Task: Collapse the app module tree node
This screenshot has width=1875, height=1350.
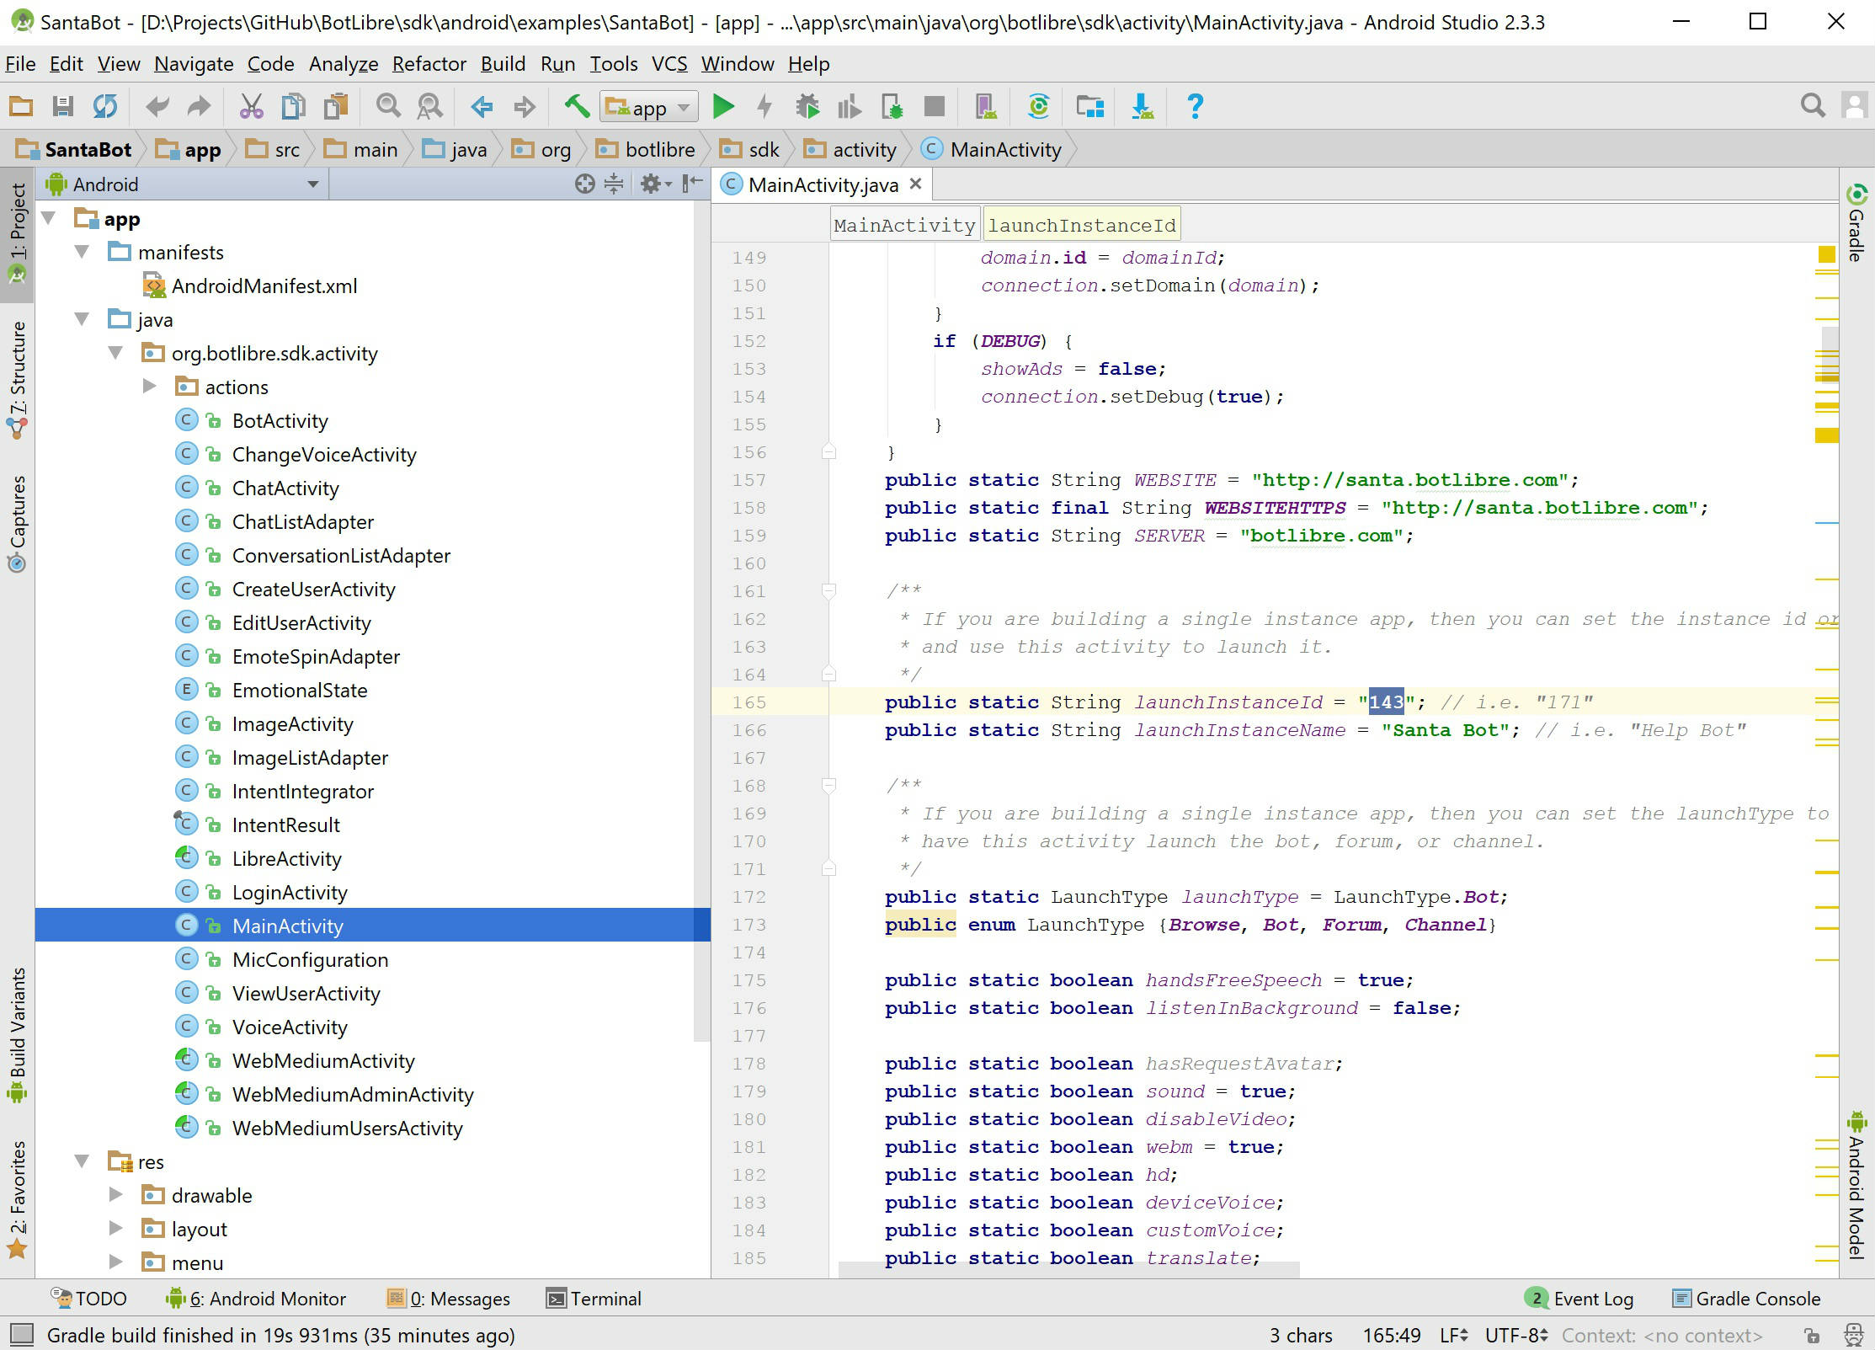Action: click(49, 219)
